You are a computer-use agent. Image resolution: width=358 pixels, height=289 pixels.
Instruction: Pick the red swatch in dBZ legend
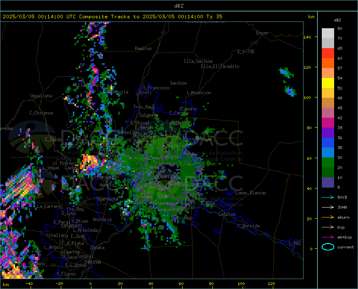[x=328, y=53]
